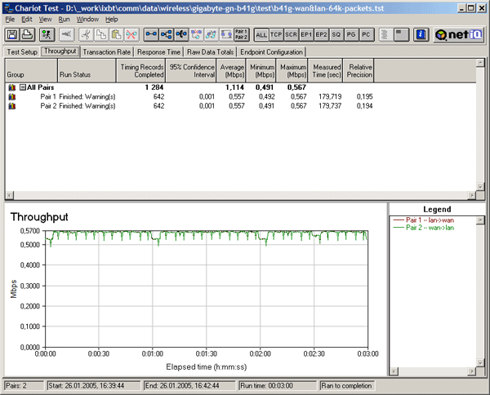Click the Pair 1 Pair 2 toolbar icon
This screenshot has height=395, width=490.
pos(241,34)
